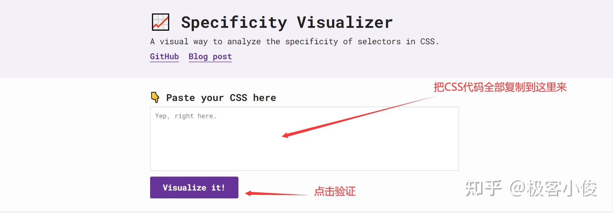Click the red '把CSS代码全部复制到这里来' annotation
This screenshot has width=613, height=213.
tap(500, 87)
